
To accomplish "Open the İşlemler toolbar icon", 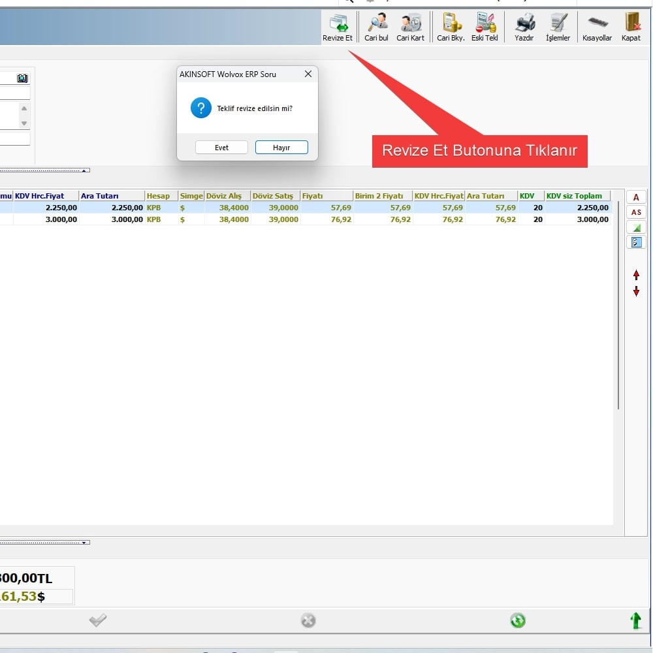I will click(558, 25).
